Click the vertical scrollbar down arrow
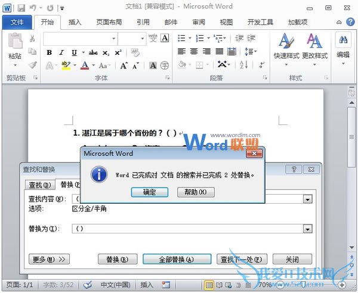Viewport: 358px width, 293px height. [351, 247]
